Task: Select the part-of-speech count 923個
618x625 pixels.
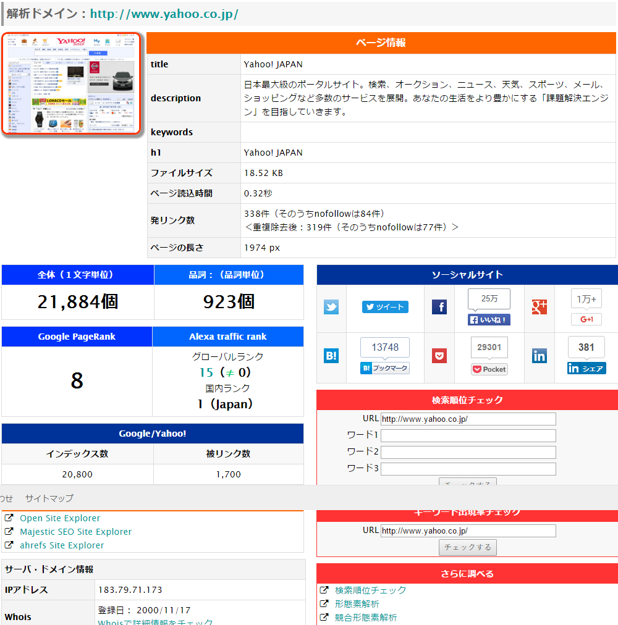Action: (229, 302)
